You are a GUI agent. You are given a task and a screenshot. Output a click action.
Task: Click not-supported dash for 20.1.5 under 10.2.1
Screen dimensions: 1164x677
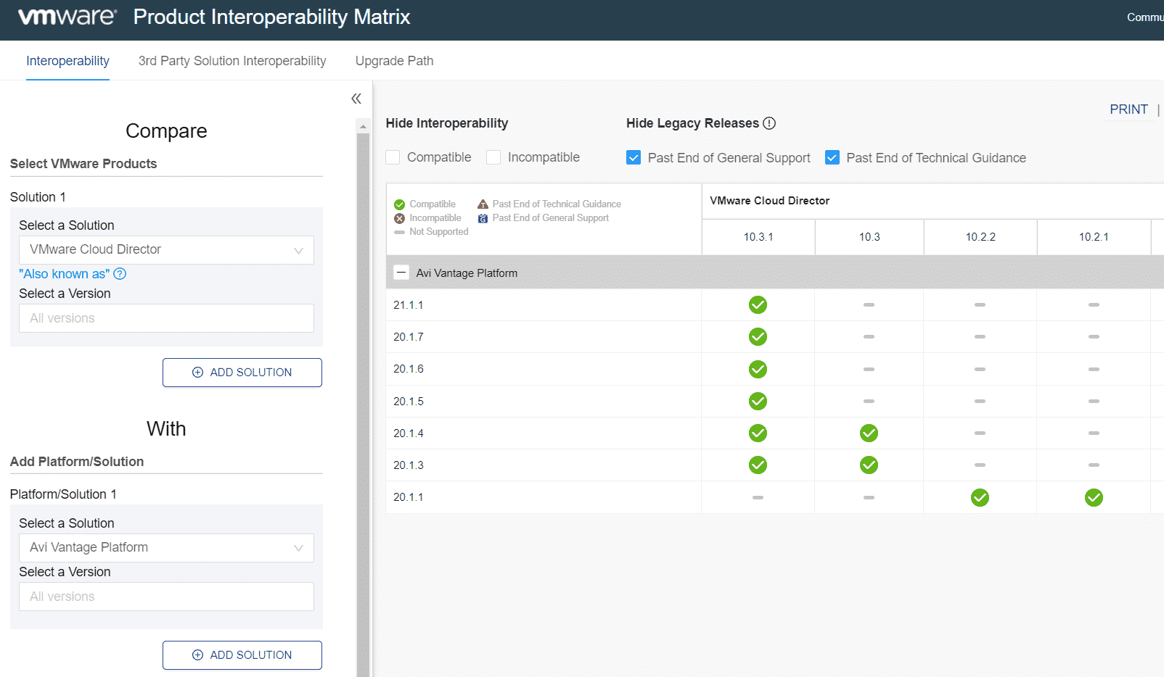(1094, 401)
